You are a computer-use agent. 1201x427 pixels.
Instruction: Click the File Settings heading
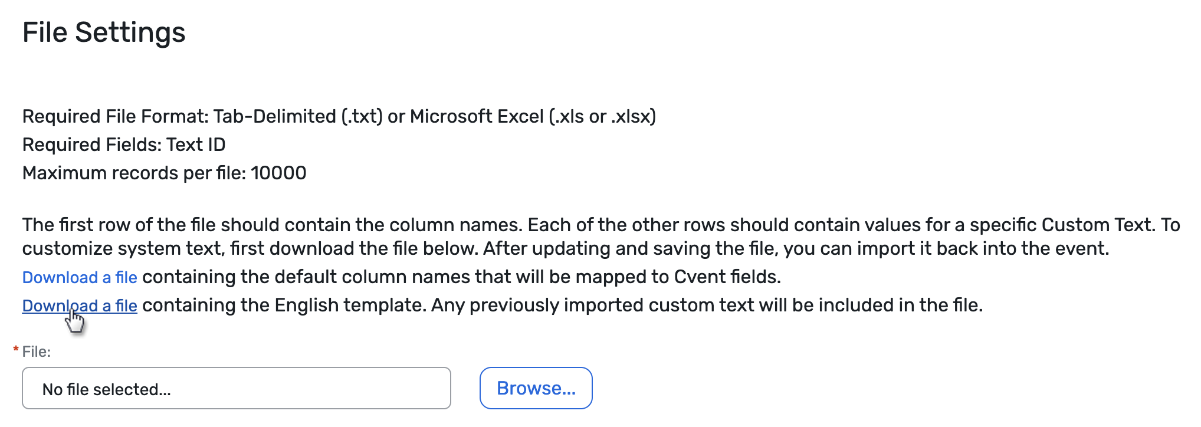(104, 33)
